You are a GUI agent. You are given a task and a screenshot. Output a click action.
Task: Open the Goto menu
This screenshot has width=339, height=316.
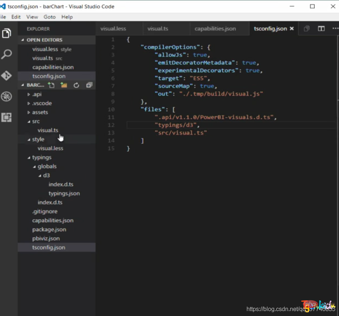click(50, 17)
